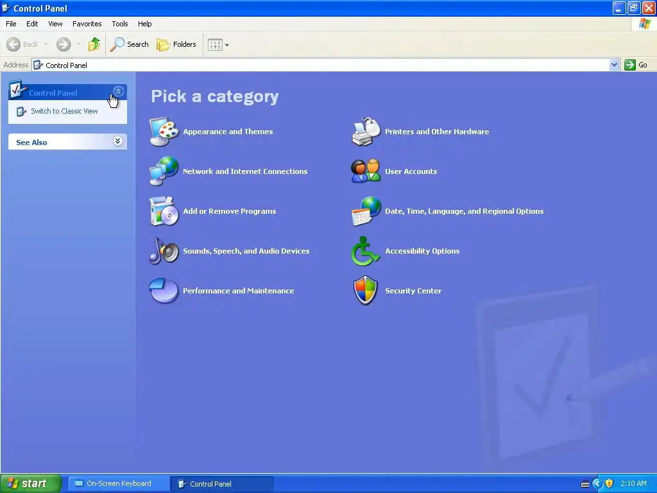Viewport: 657px width, 493px height.
Task: Click the 2:10 AM system clock
Action: coord(633,483)
